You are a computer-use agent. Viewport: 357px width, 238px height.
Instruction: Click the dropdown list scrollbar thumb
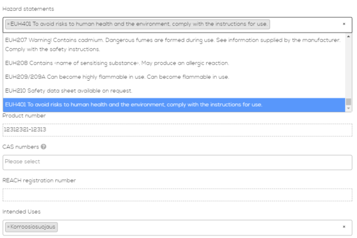click(348, 102)
